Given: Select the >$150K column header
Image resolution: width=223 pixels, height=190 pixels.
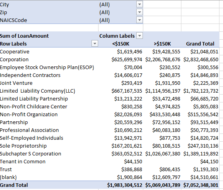Looking at the screenshot, I should (162, 44).
